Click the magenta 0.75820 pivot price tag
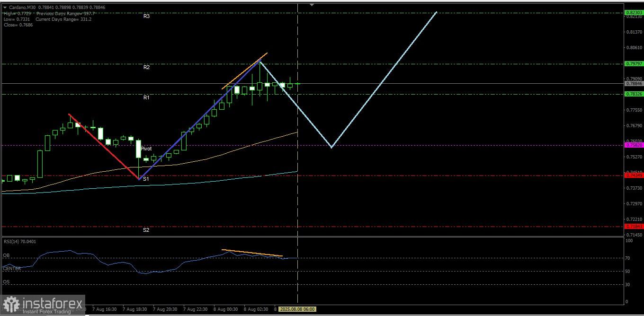The width and height of the screenshot is (644, 316). coord(634,145)
